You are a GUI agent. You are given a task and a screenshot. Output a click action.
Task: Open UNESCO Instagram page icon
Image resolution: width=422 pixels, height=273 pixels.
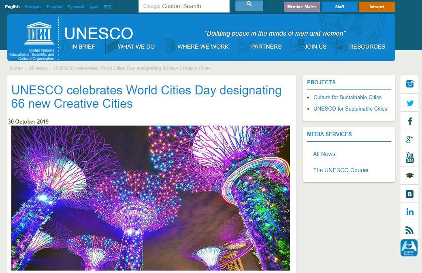[409, 84]
